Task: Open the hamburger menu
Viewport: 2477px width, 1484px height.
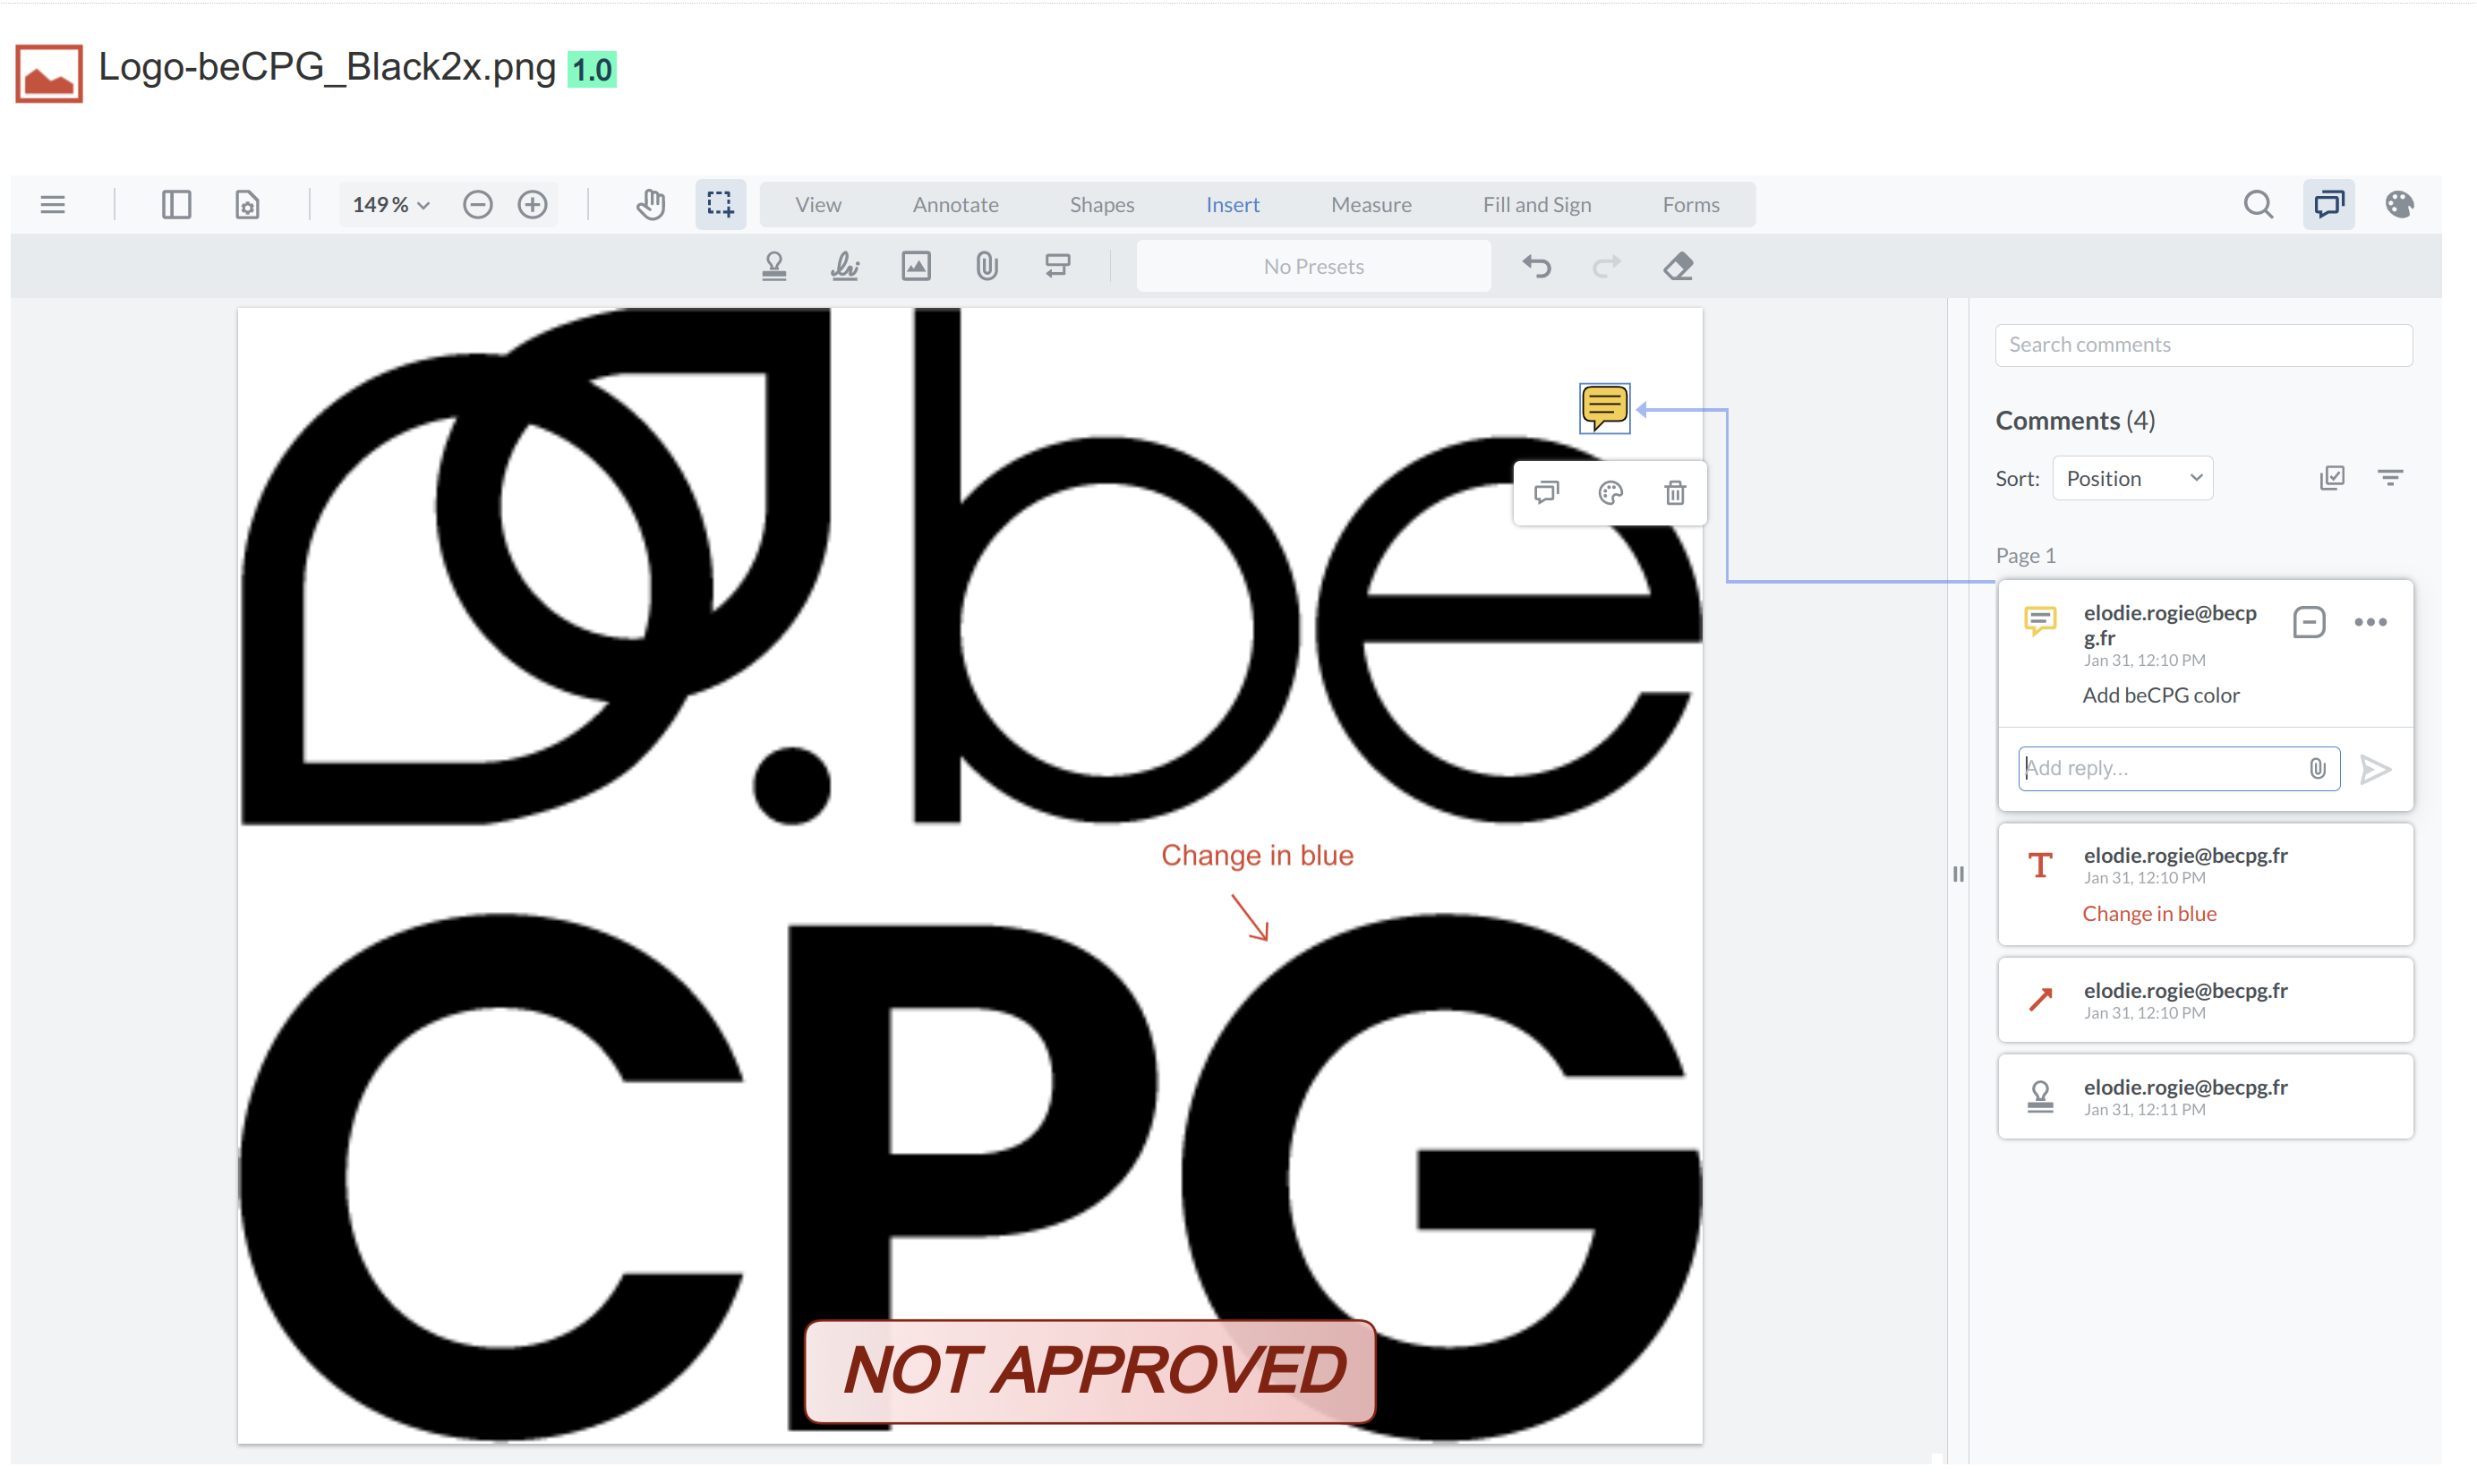Action: 53,205
